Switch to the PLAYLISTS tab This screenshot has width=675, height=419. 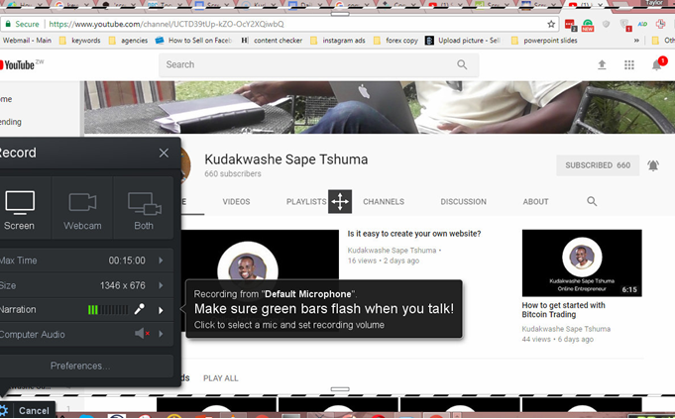306,201
